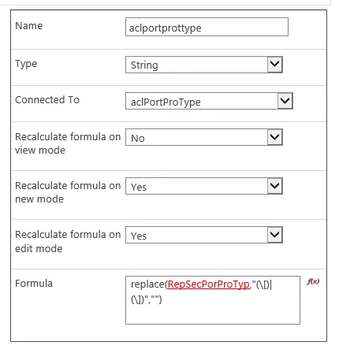Click the Name label text
This screenshot has width=339, height=353.
28,26
